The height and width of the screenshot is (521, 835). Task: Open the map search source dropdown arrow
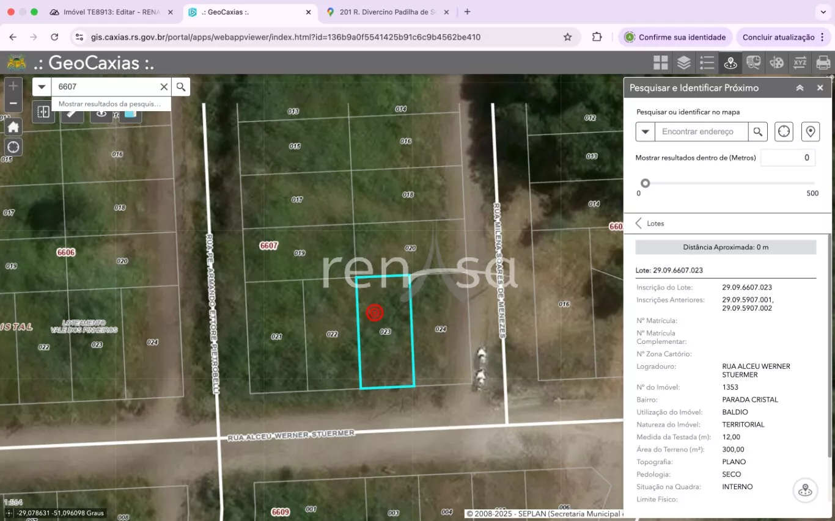click(42, 87)
